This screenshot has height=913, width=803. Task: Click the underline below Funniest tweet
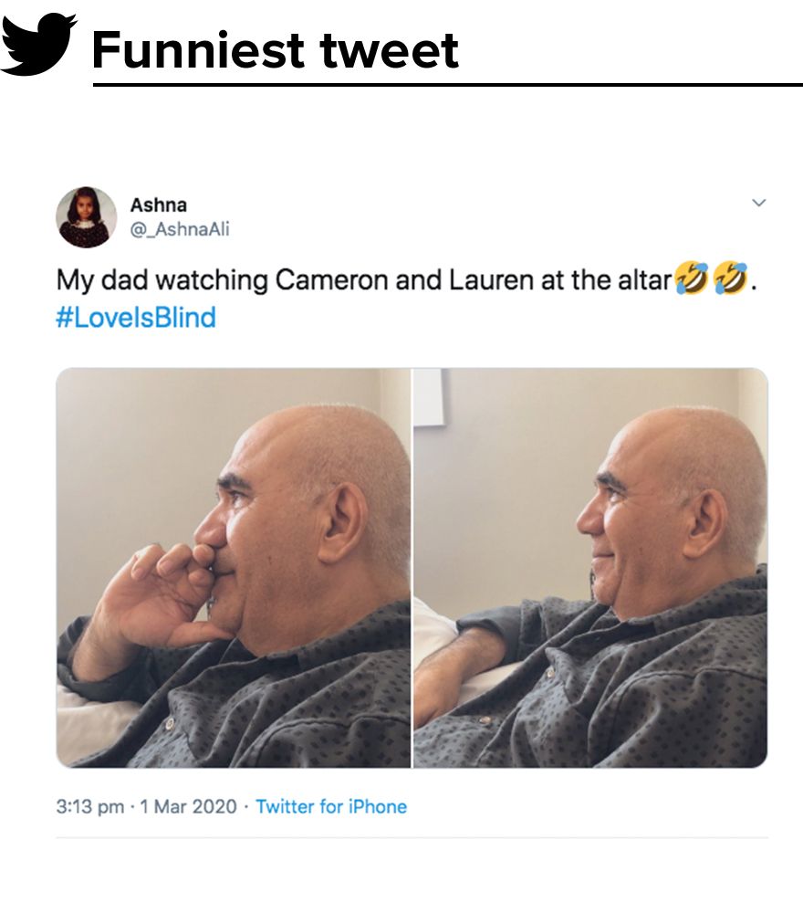(447, 85)
